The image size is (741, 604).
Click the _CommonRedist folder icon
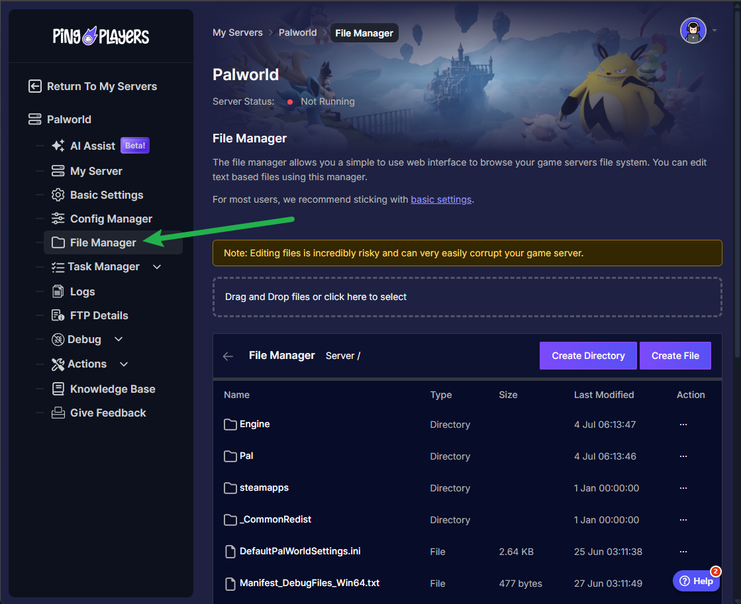coord(230,520)
